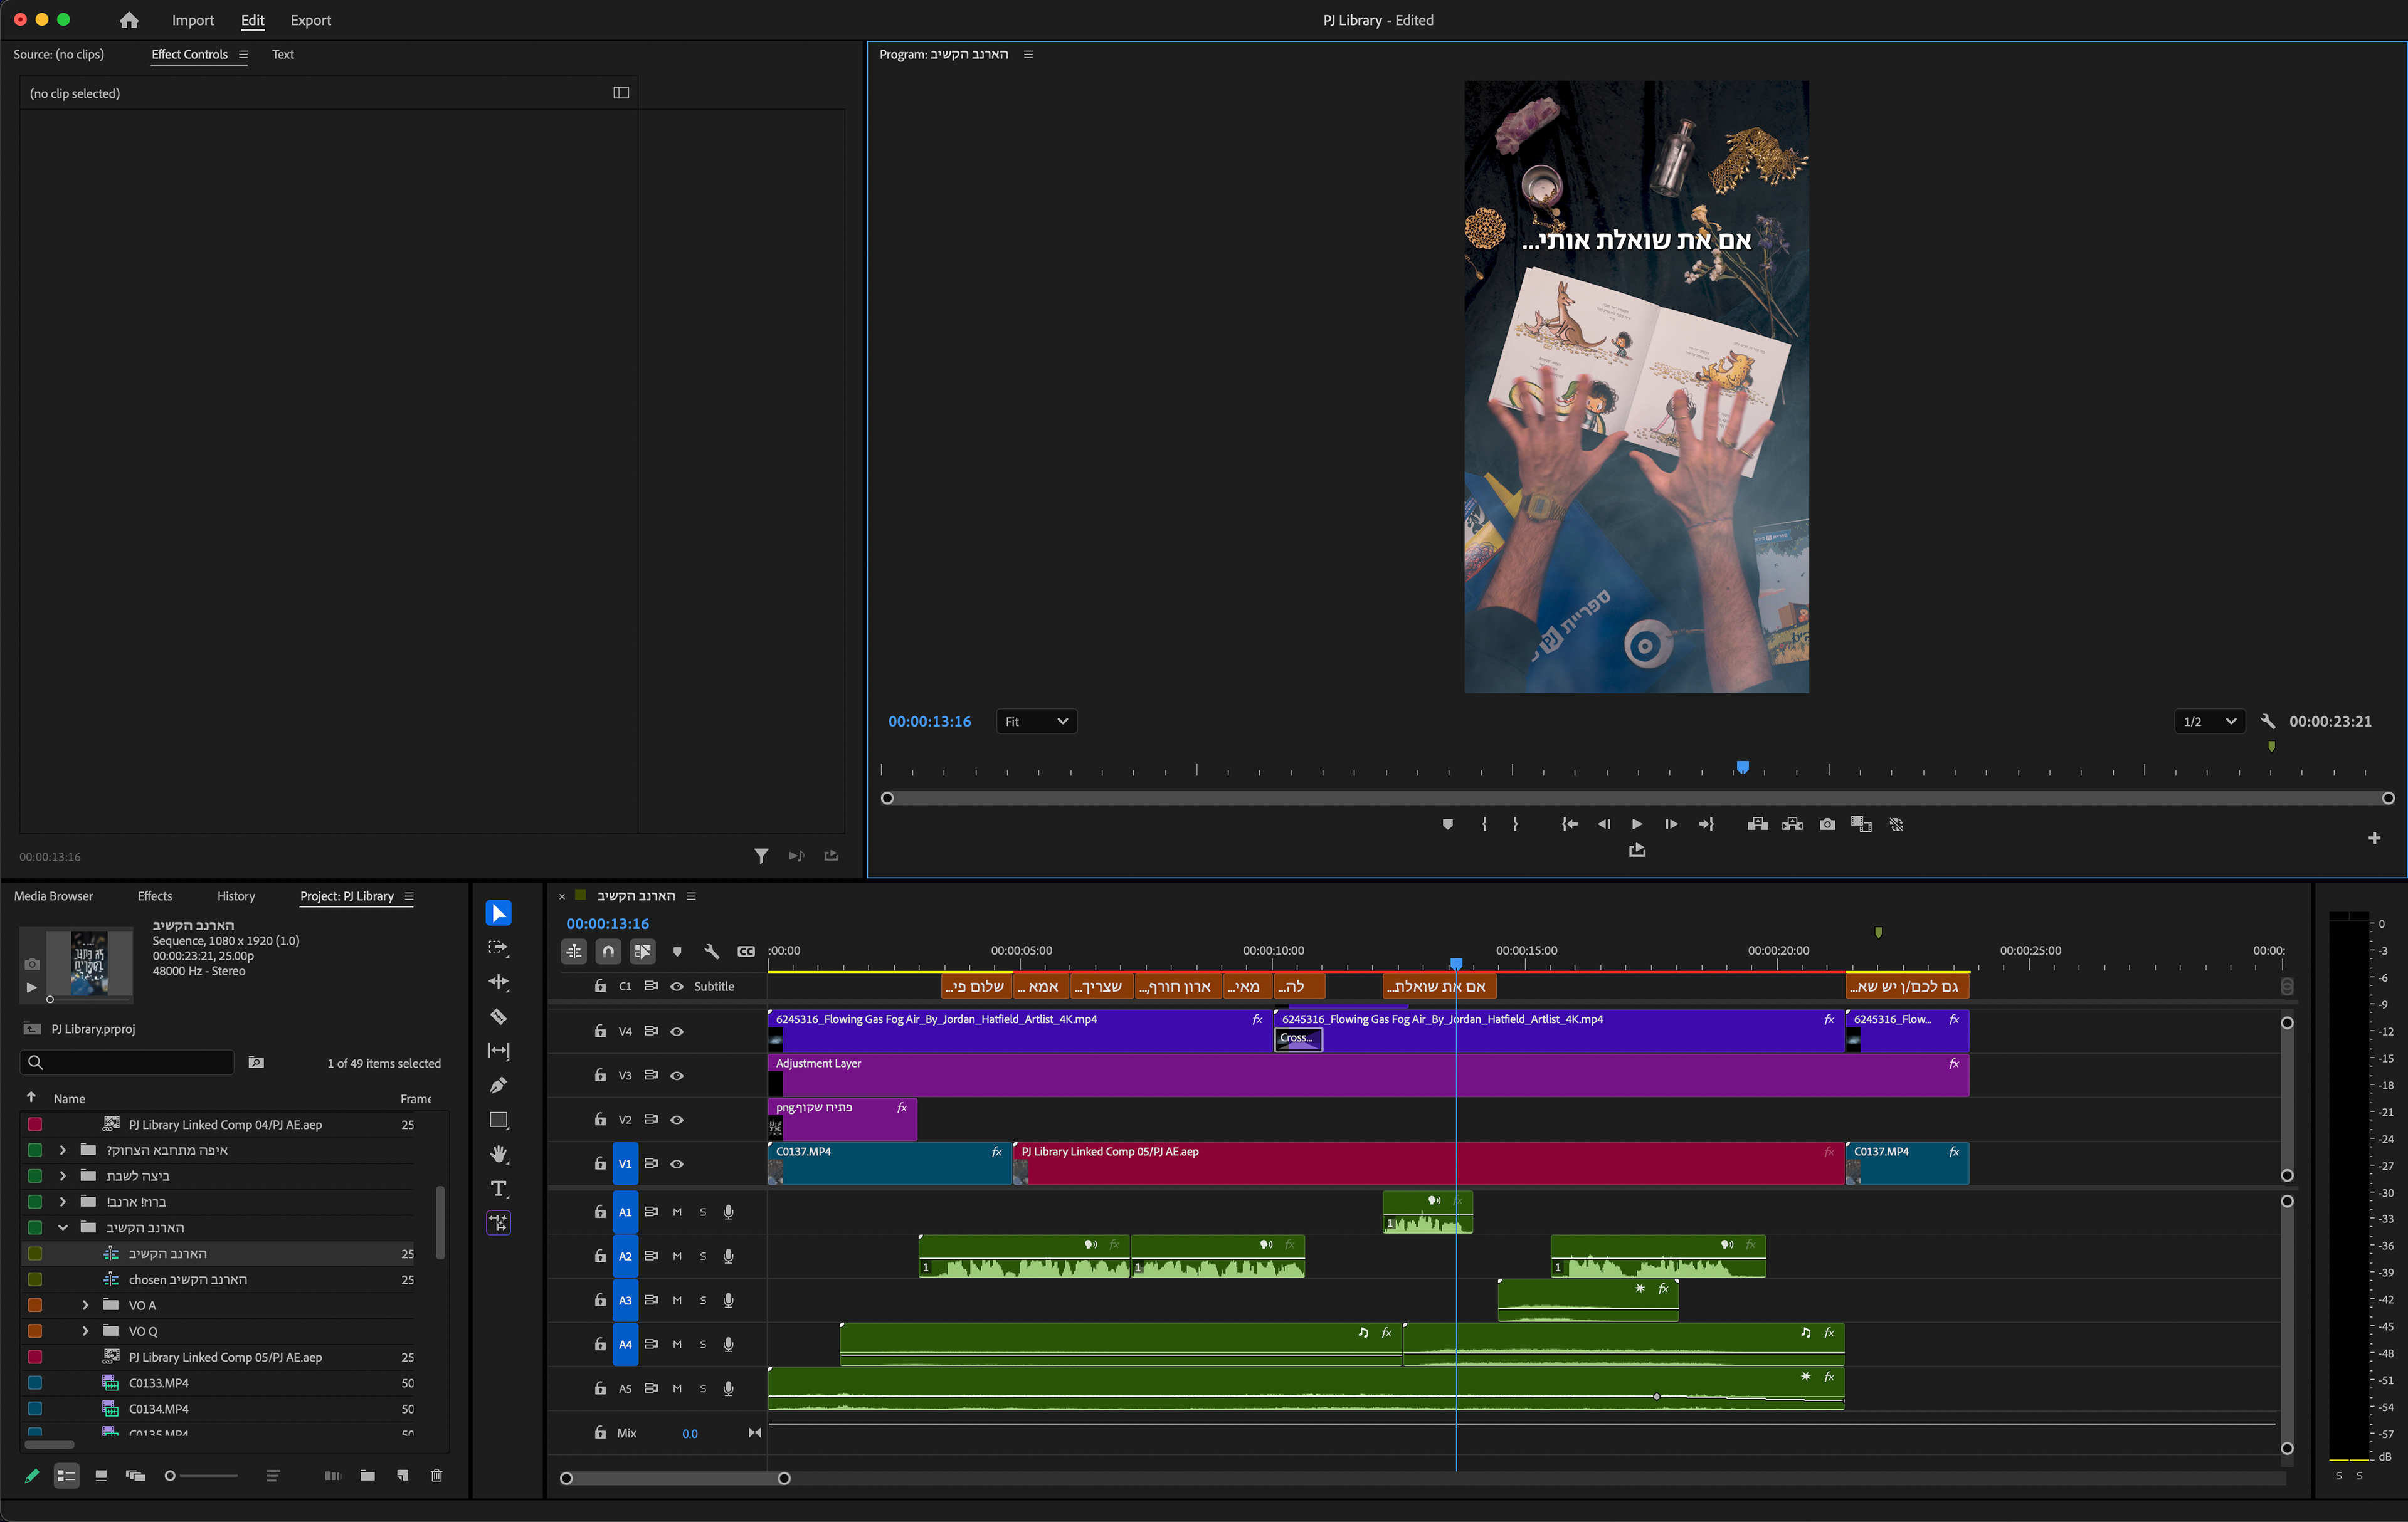The width and height of the screenshot is (2408, 1522).
Task: Click the Extract button in the Program monitor
Action: (x=1792, y=824)
